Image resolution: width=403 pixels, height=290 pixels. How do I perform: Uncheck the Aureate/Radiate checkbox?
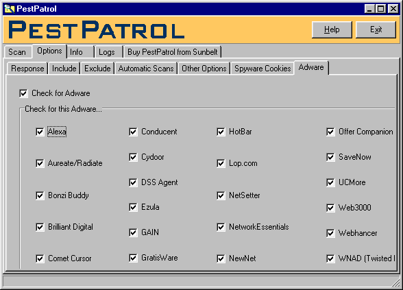pos(40,163)
